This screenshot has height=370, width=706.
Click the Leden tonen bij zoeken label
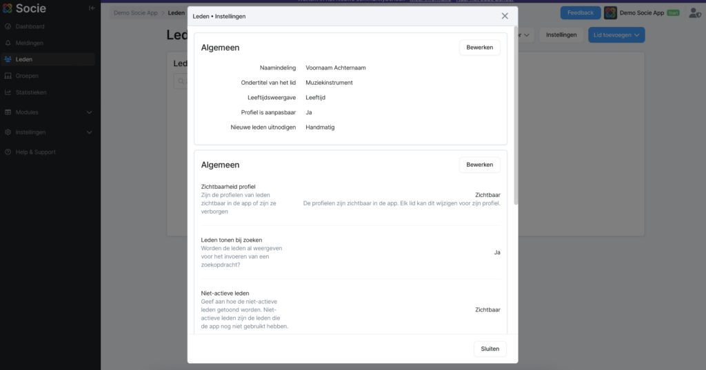232,240
